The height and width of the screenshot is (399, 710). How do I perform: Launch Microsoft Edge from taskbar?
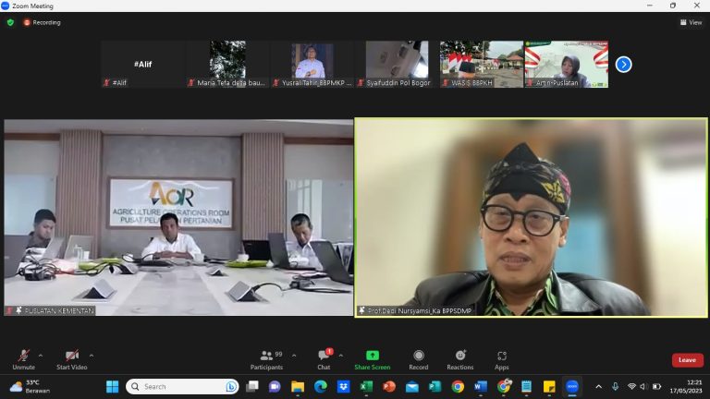[321, 387]
